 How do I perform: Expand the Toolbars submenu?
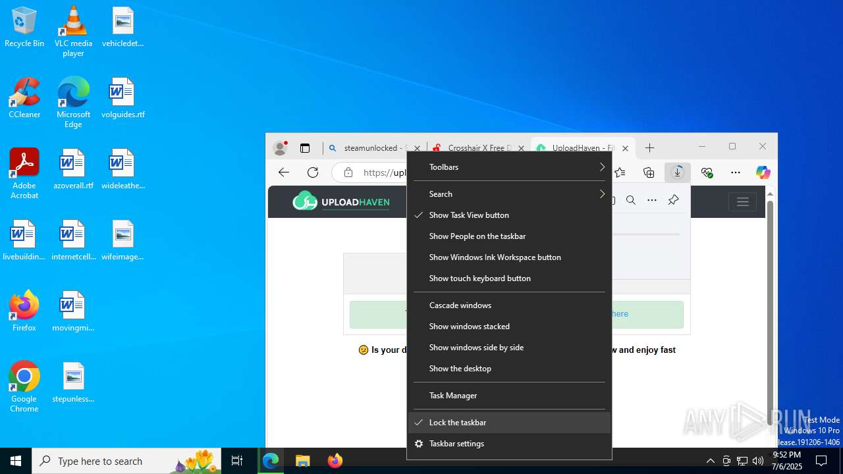(x=509, y=167)
